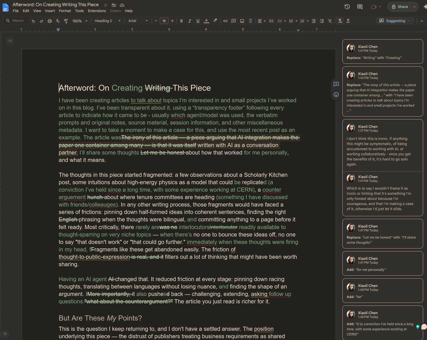This screenshot has height=340, width=427.
Task: Increase font size with the plus button
Action: [172, 21]
